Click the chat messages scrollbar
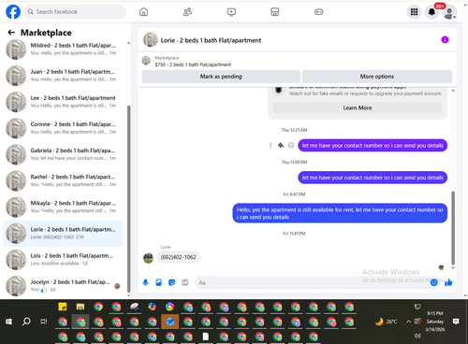 pyautogui.click(x=453, y=228)
